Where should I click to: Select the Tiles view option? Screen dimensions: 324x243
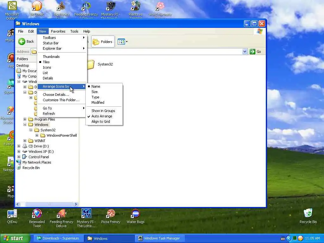coord(62,62)
